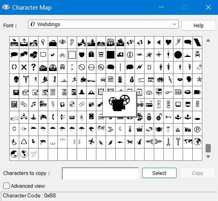The image size is (218, 201).
Task: Select the question mark character
Action: coord(33,67)
